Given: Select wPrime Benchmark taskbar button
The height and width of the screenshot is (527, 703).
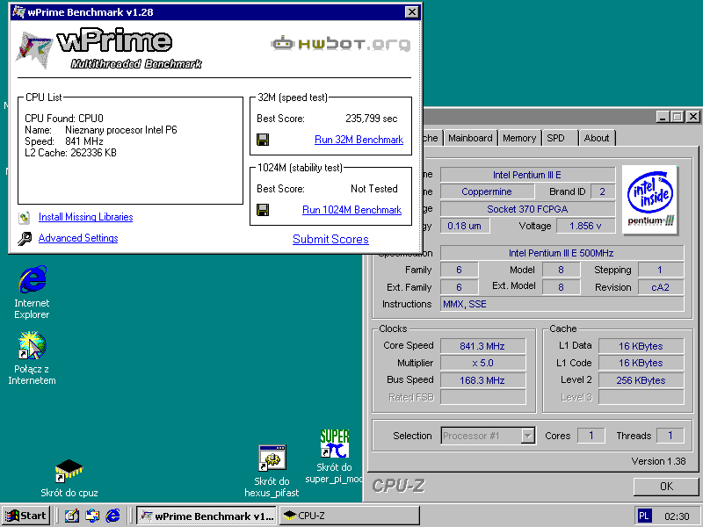Looking at the screenshot, I should (x=207, y=516).
